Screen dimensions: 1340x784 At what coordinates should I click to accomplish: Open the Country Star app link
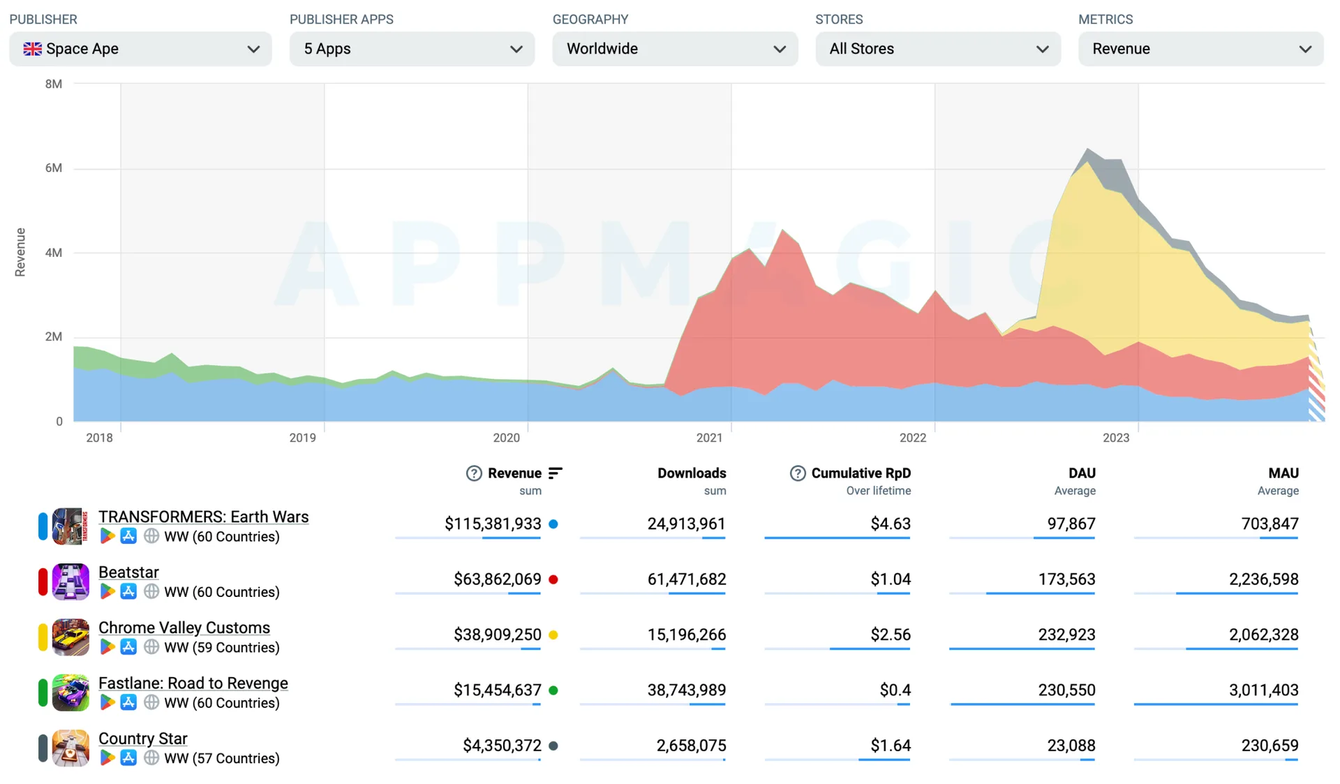point(143,739)
